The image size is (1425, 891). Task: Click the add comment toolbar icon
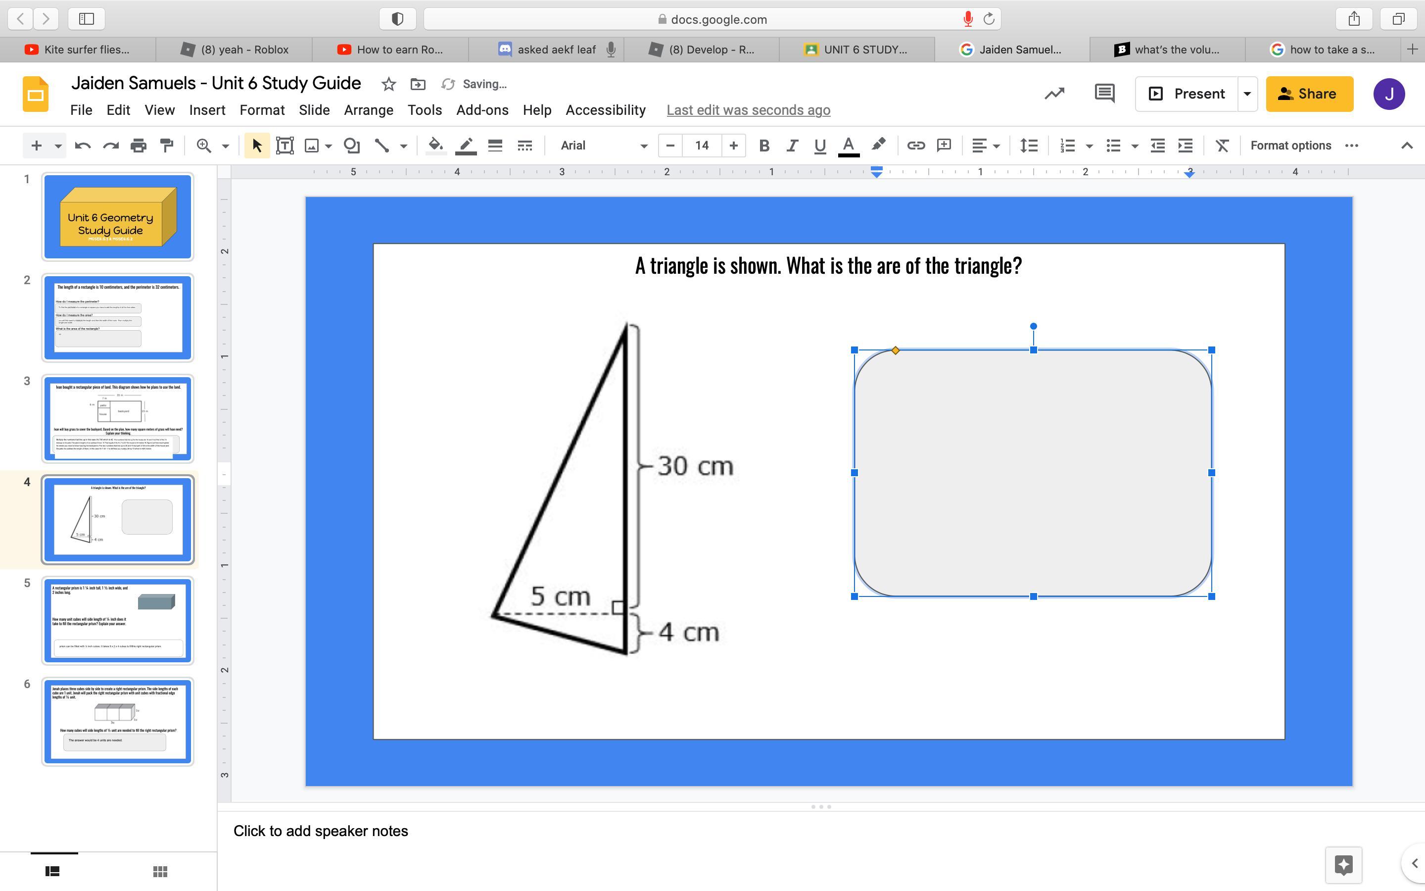pyautogui.click(x=944, y=146)
